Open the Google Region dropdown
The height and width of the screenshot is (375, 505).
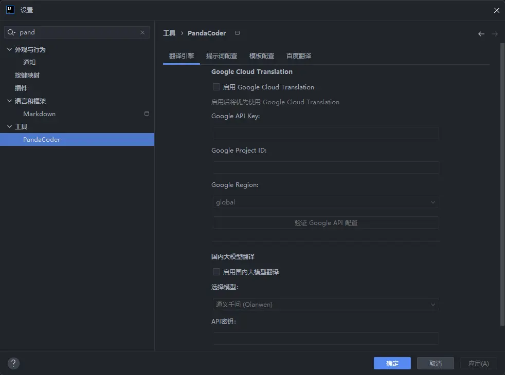326,202
